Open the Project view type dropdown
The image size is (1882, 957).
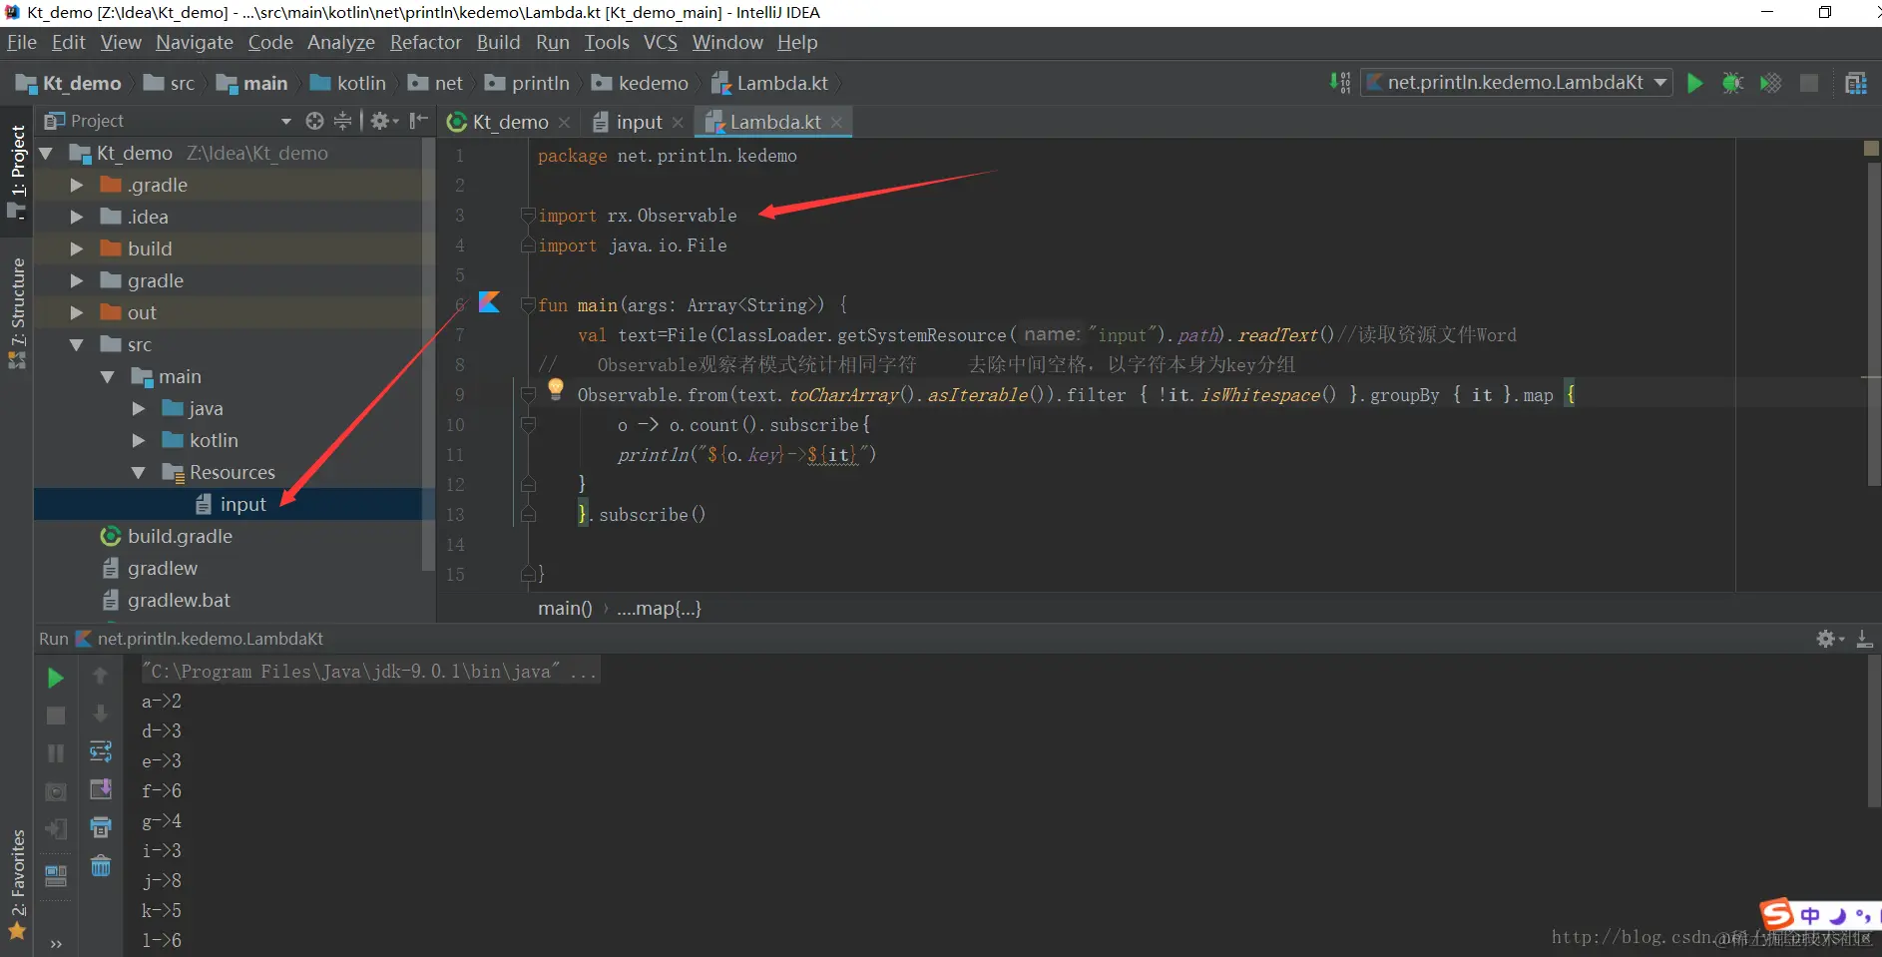tap(286, 121)
